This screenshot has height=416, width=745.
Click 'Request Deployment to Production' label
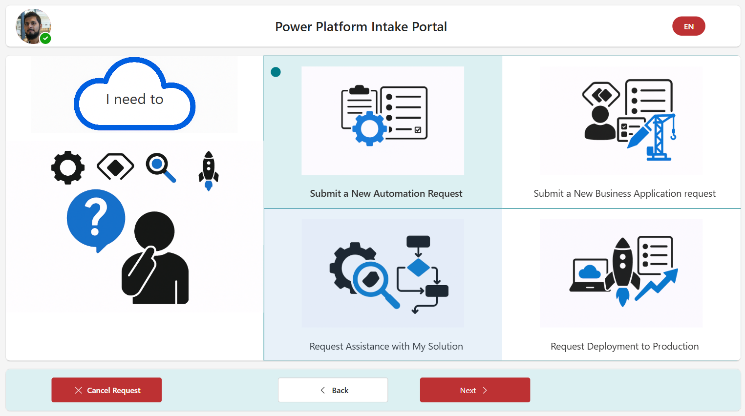[x=624, y=346]
